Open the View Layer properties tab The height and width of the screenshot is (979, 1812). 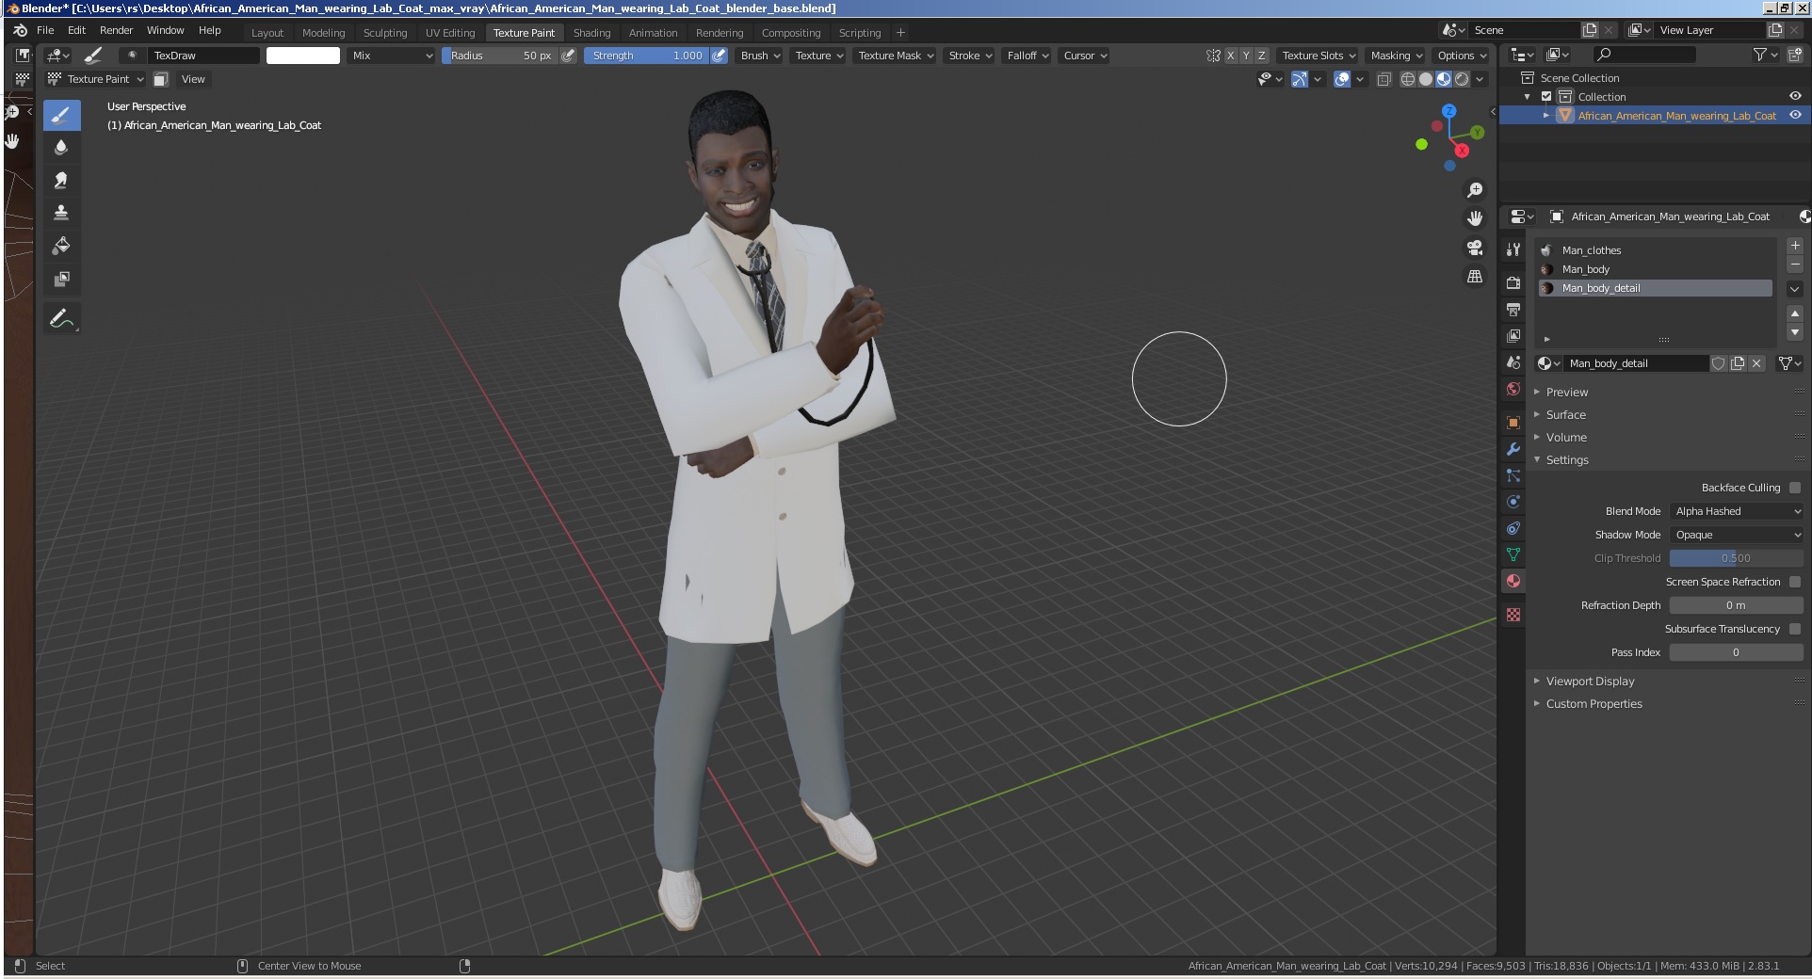1513,336
